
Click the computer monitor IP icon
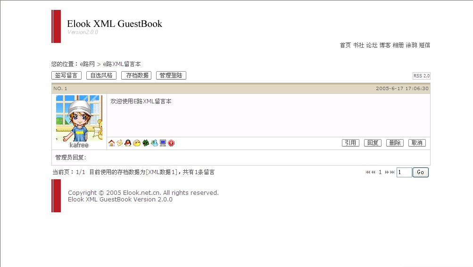pos(163,143)
